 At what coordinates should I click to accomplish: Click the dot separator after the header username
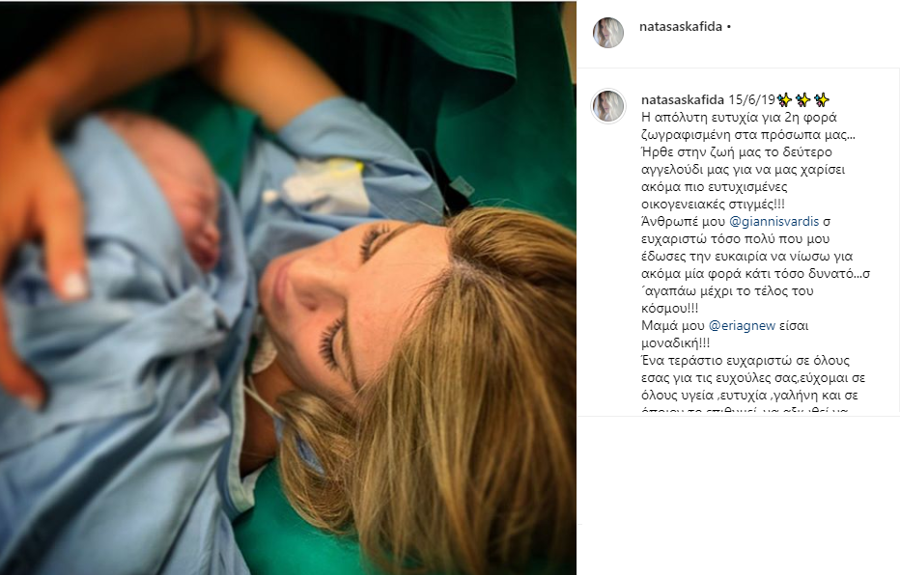tap(729, 27)
